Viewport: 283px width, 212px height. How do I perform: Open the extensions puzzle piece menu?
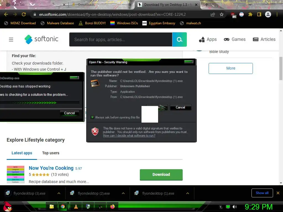point(250,14)
